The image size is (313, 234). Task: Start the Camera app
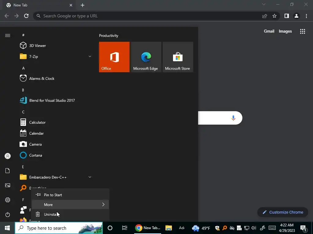tap(56, 144)
